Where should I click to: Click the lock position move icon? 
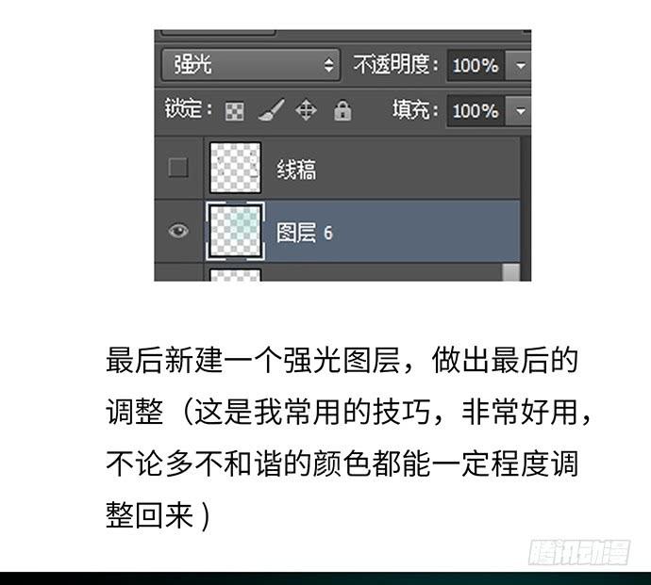(x=306, y=110)
